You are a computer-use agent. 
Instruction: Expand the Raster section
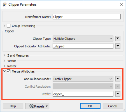pos(4,66)
